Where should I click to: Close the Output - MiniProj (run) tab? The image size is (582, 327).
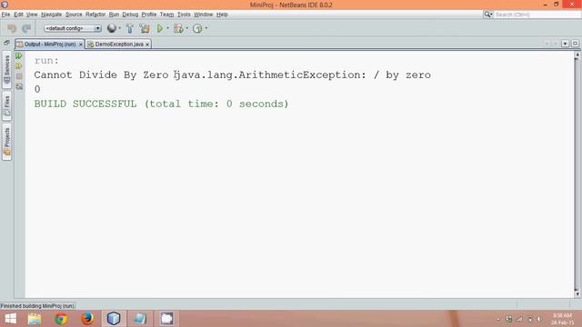point(81,45)
